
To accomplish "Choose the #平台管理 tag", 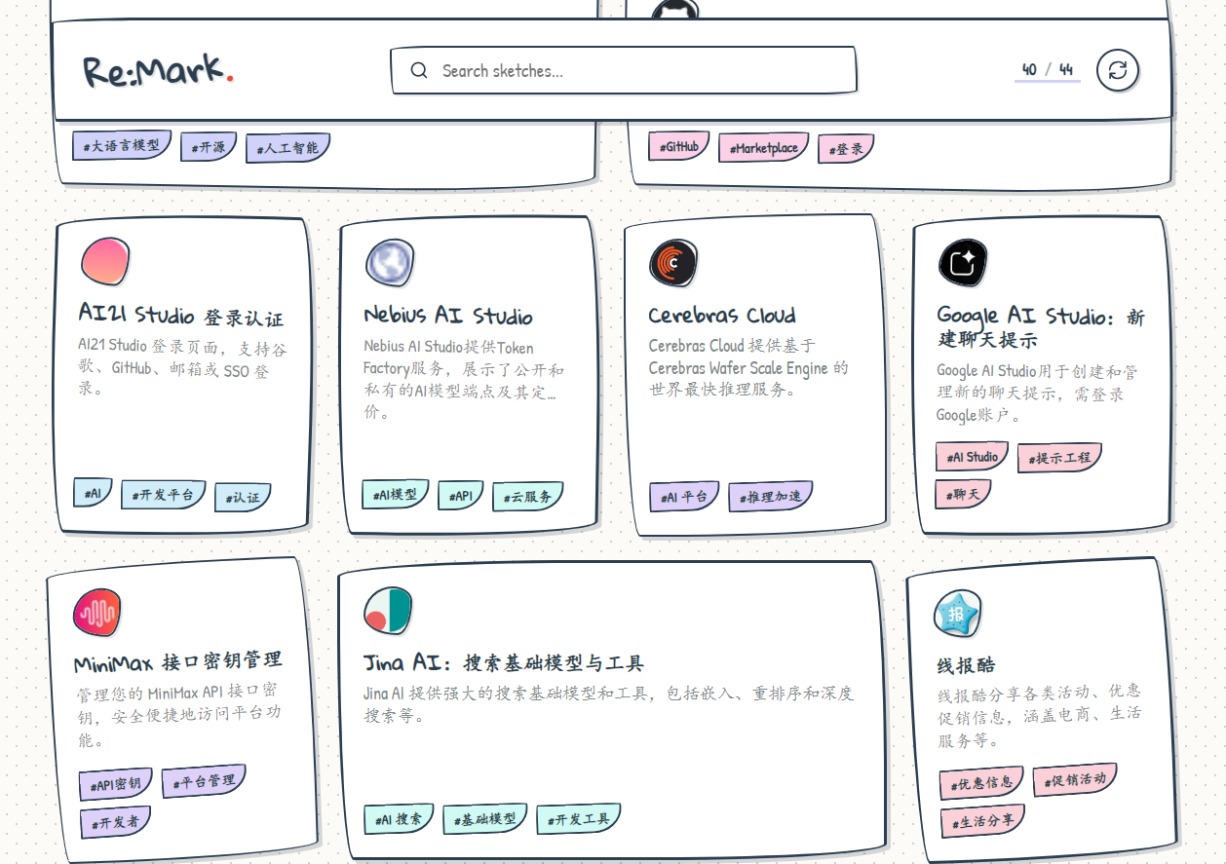I will pos(204,781).
